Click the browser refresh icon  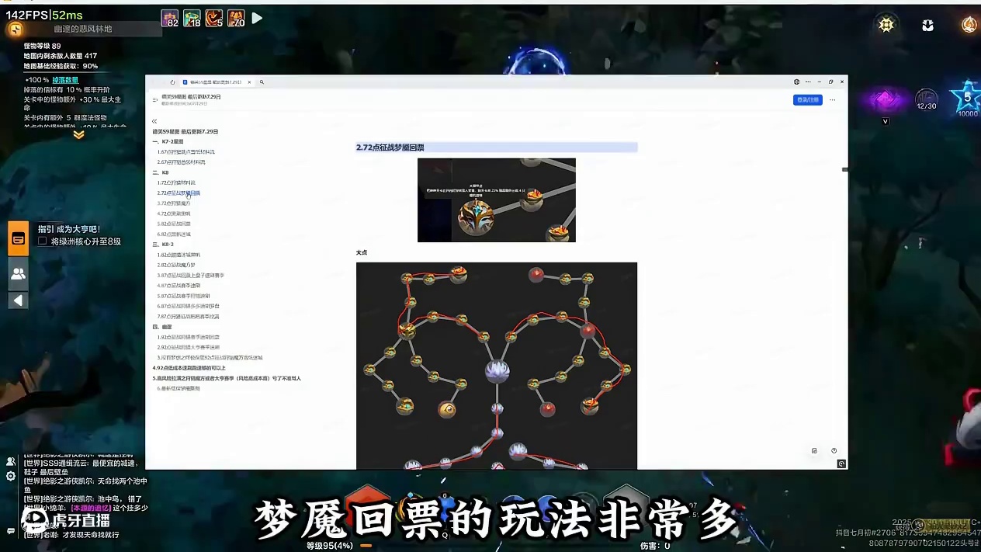[172, 82]
